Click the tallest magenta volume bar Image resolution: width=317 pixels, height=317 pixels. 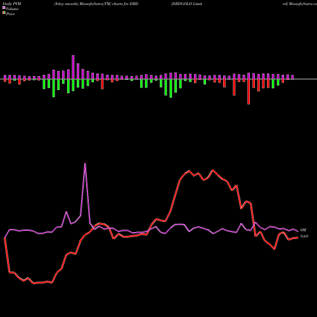(73, 67)
